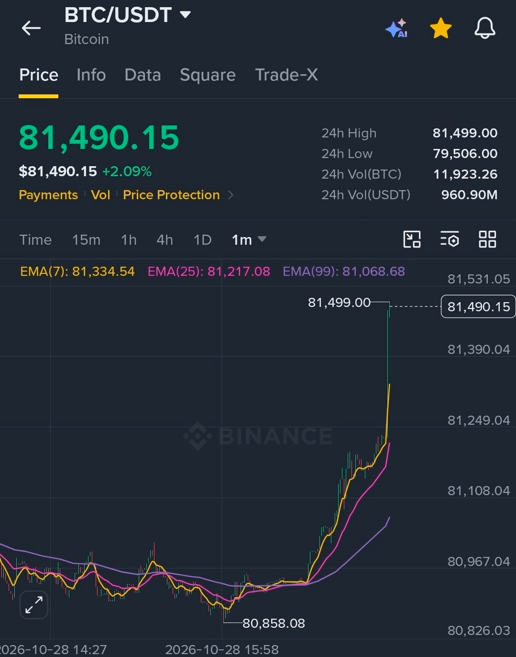Tap the EMA(99) indicator label
This screenshot has width=516, height=657.
344,272
